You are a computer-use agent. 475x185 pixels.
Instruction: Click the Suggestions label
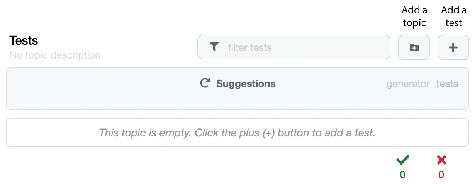pos(246,84)
